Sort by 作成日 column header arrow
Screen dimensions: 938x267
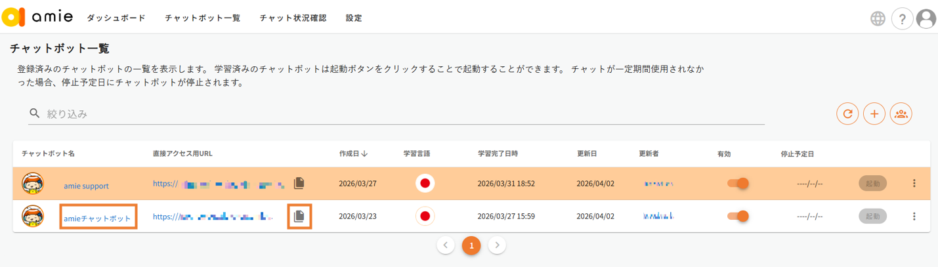(x=364, y=154)
